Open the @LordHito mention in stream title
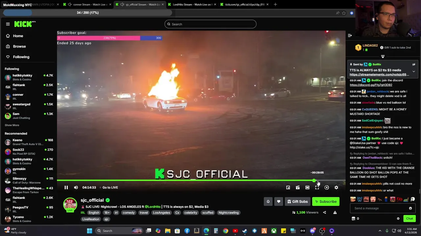The image size is (421, 236). (153, 207)
